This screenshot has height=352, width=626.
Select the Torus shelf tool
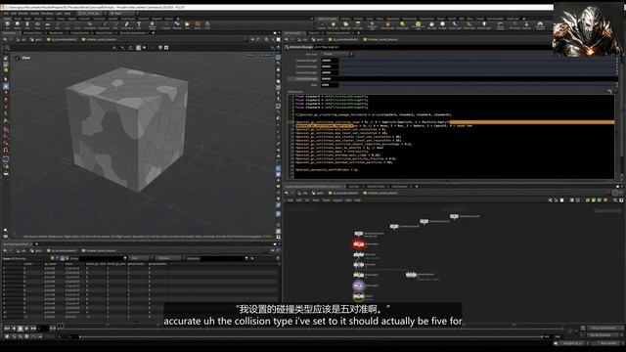click(x=37, y=25)
